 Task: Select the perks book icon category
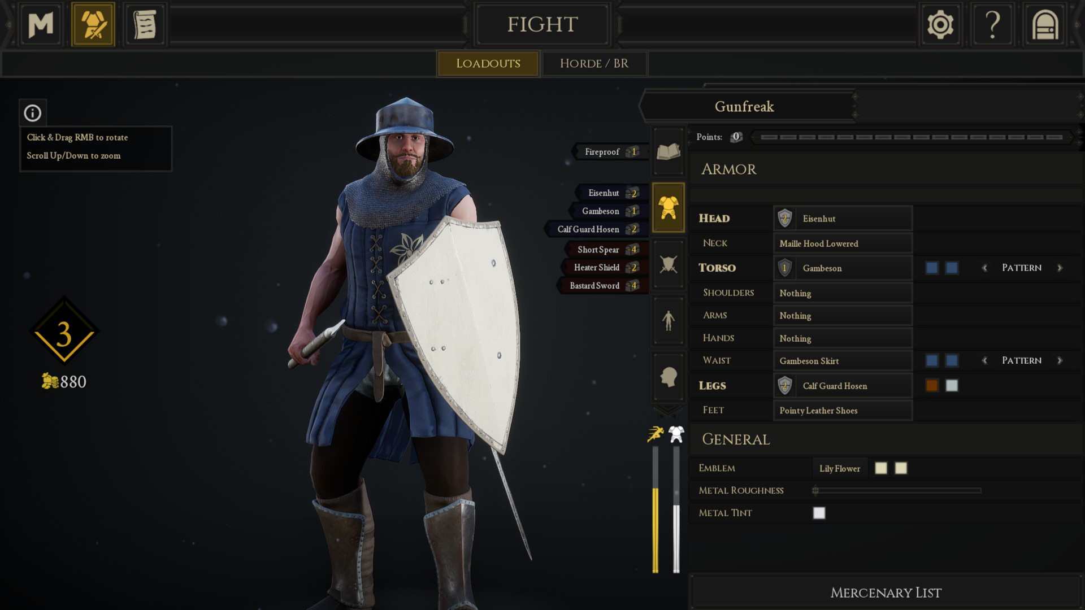pos(669,151)
